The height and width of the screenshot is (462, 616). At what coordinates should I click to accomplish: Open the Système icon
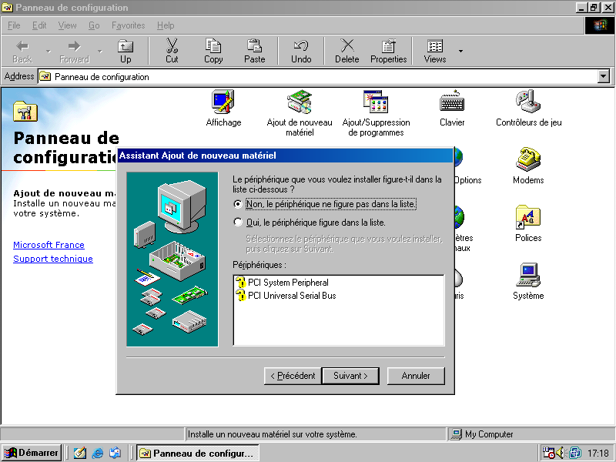(528, 281)
